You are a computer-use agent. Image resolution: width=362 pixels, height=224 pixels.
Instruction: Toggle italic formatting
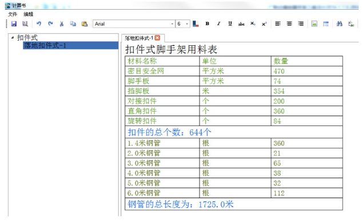click(x=218, y=23)
